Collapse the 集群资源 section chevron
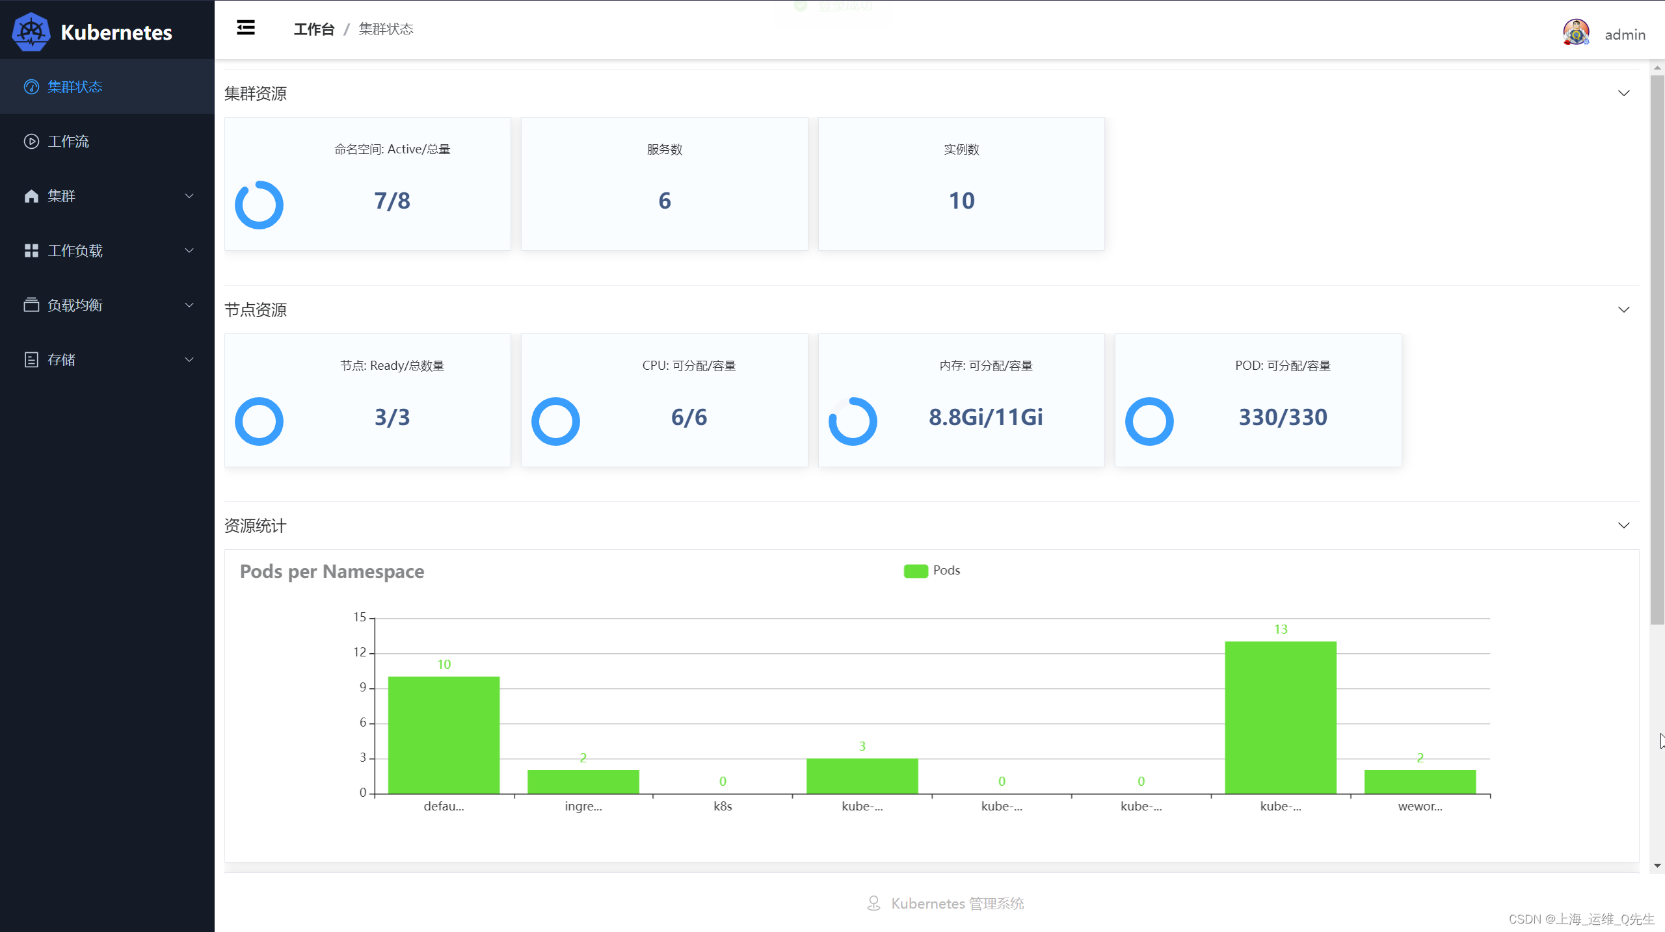The image size is (1665, 932). (1623, 94)
